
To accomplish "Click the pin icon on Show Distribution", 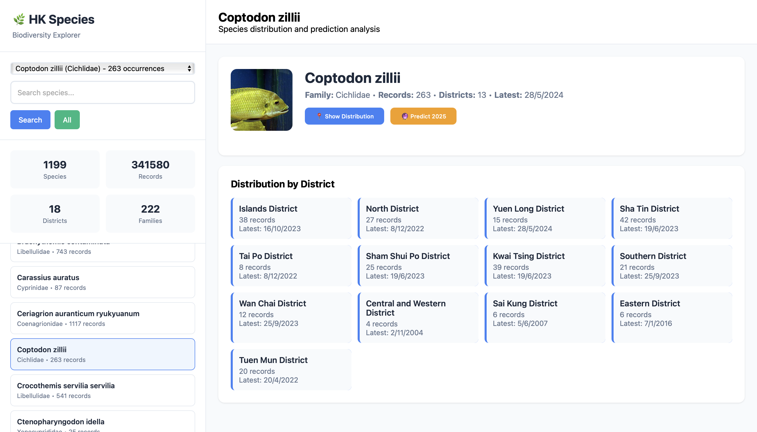I will pos(319,116).
